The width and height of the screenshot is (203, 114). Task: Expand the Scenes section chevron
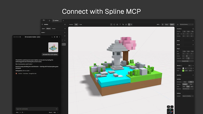tap(45, 32)
